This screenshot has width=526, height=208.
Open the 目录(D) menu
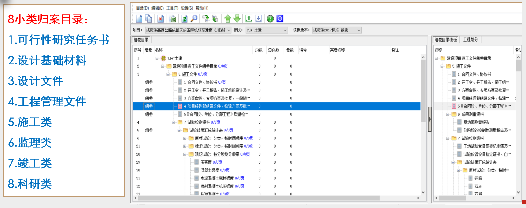[x=142, y=8]
